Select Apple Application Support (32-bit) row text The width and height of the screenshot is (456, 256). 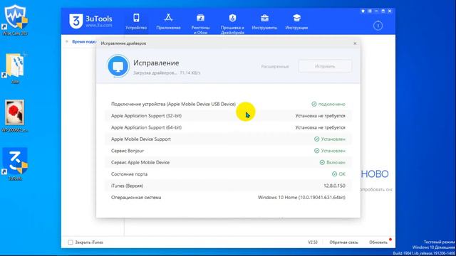(146, 116)
